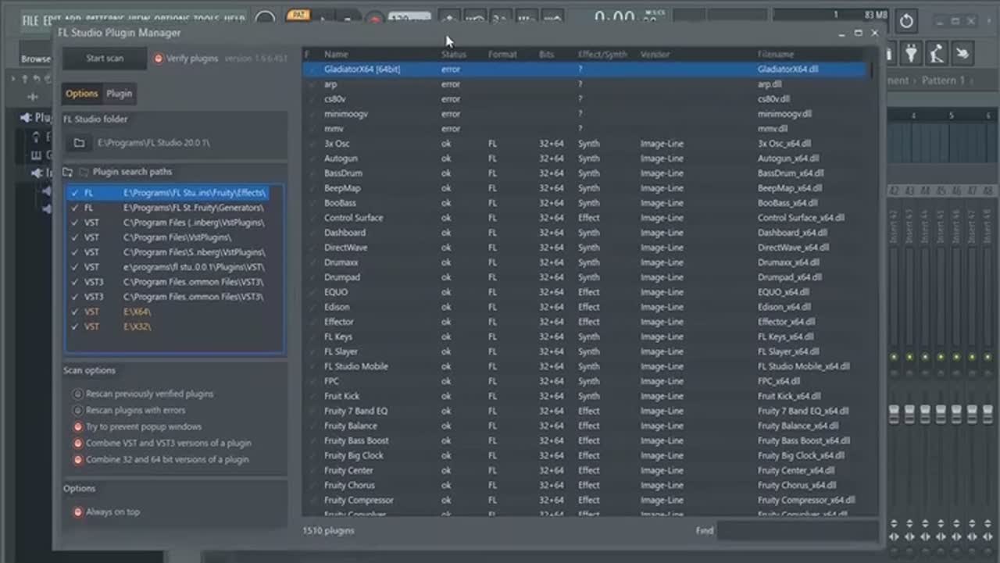Switch to the Plugin tab
This screenshot has width=1000, height=563.
(x=119, y=94)
